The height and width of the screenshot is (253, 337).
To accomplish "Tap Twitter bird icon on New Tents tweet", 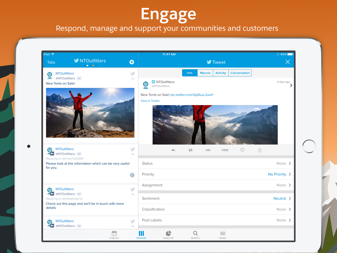I will pyautogui.click(x=132, y=74).
